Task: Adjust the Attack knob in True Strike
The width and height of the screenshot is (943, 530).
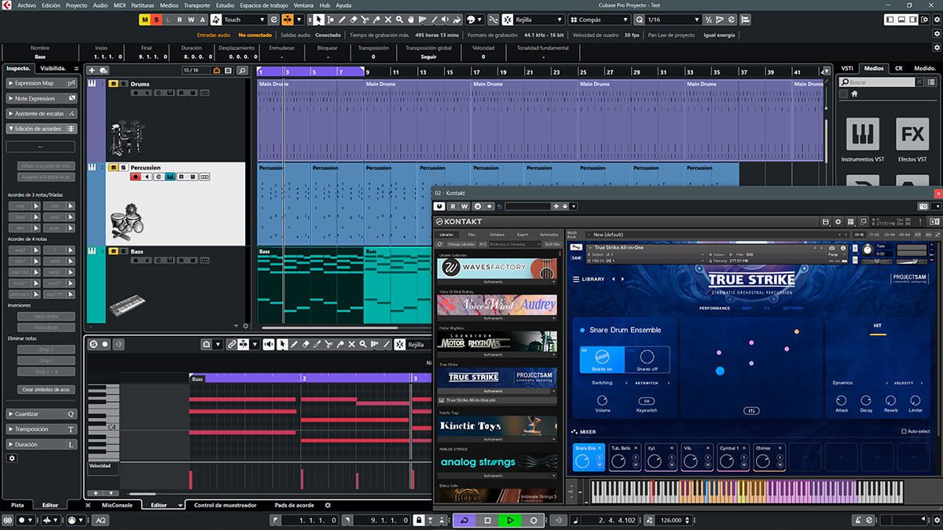Action: coord(842,400)
